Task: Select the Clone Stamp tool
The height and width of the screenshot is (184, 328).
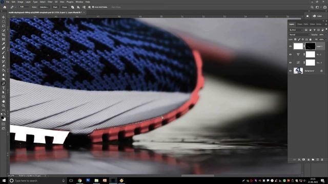Action: 4,57
